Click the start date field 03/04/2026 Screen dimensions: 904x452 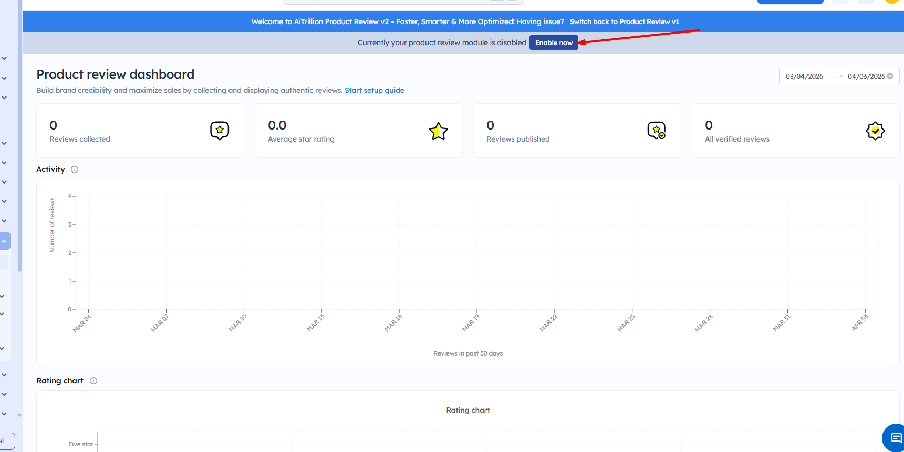click(804, 77)
